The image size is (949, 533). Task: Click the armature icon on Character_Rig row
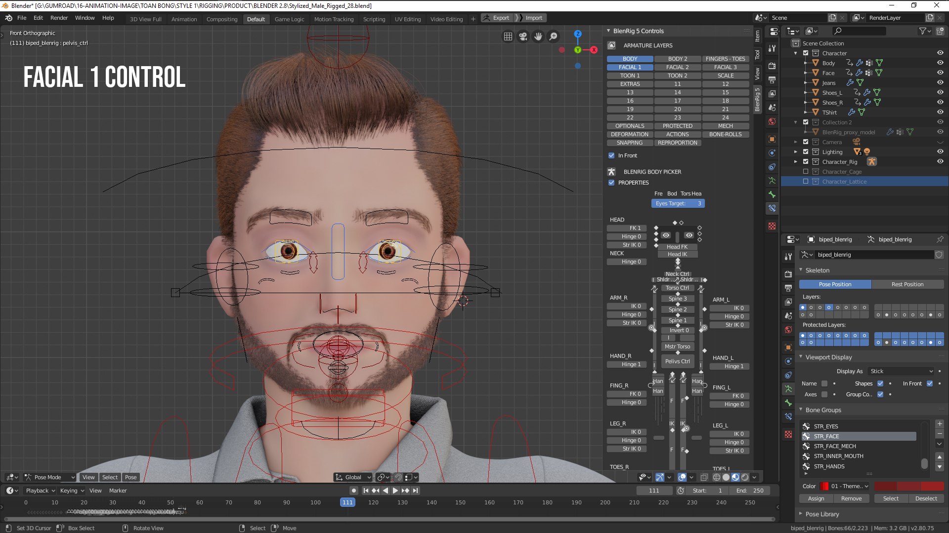872,162
